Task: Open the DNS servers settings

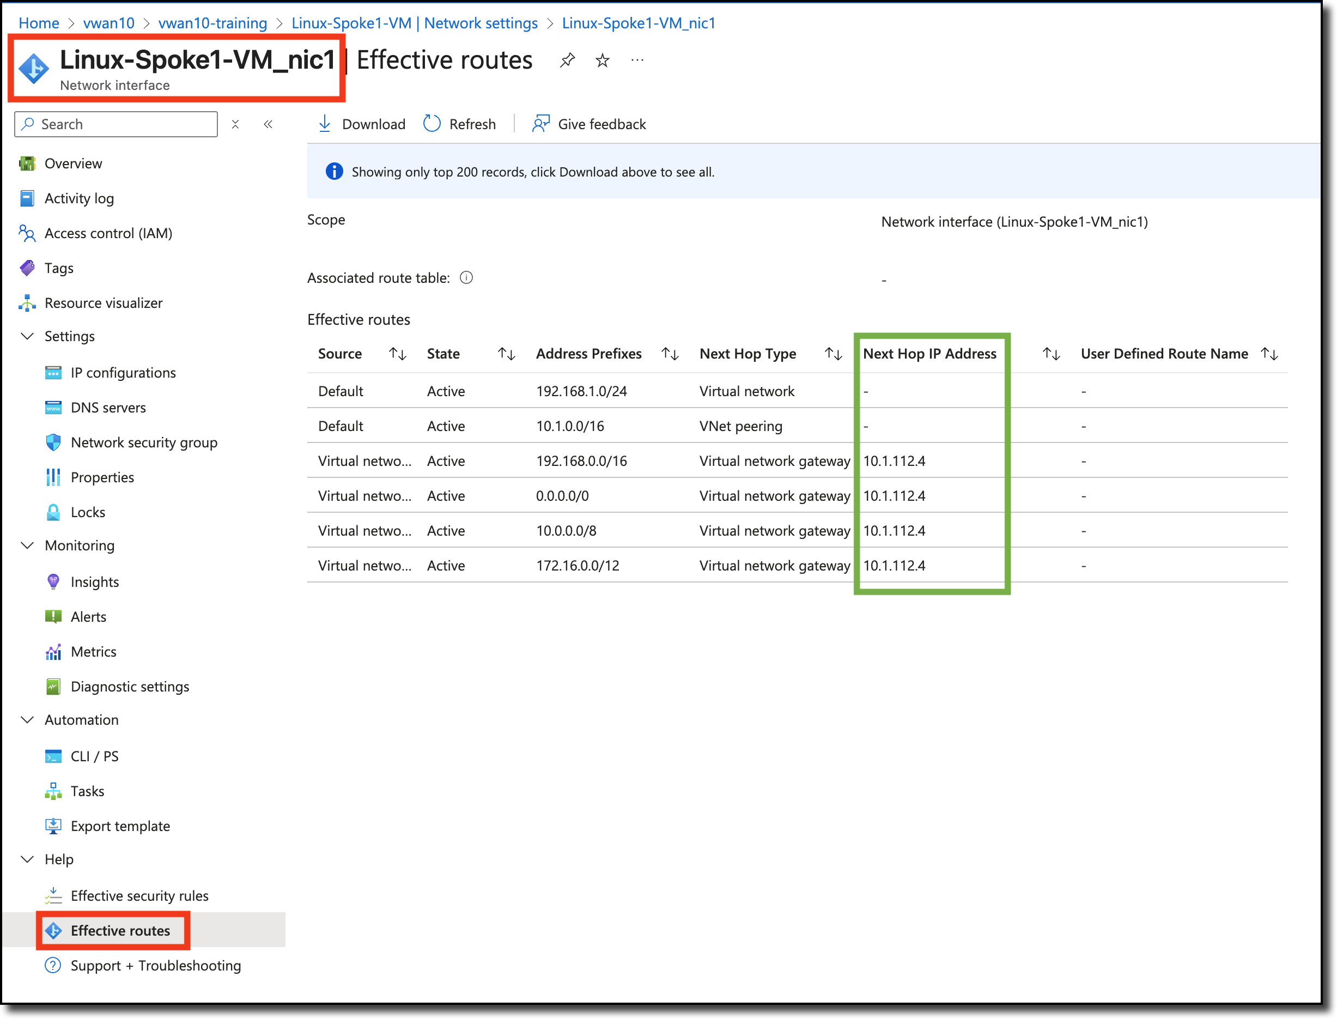Action: pos(108,407)
